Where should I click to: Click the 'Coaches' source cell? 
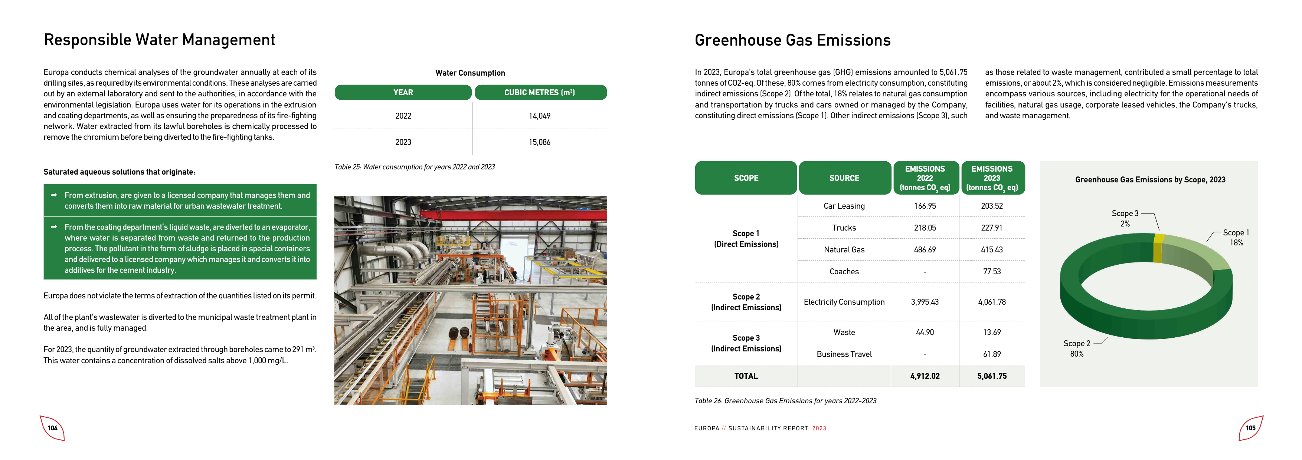tap(844, 271)
